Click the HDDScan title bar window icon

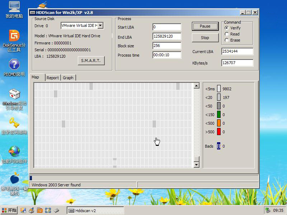(33, 13)
